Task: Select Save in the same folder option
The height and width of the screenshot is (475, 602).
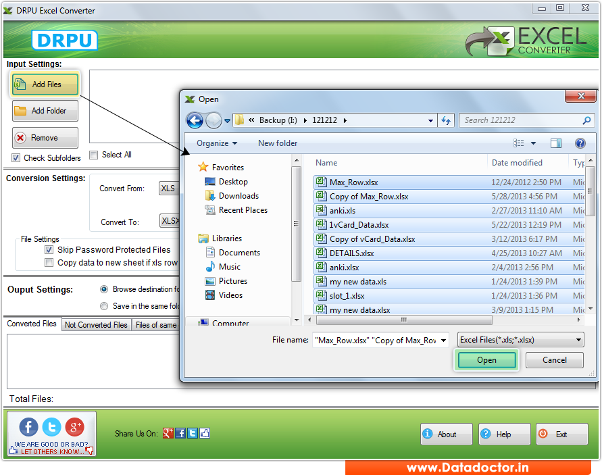Action: (104, 306)
